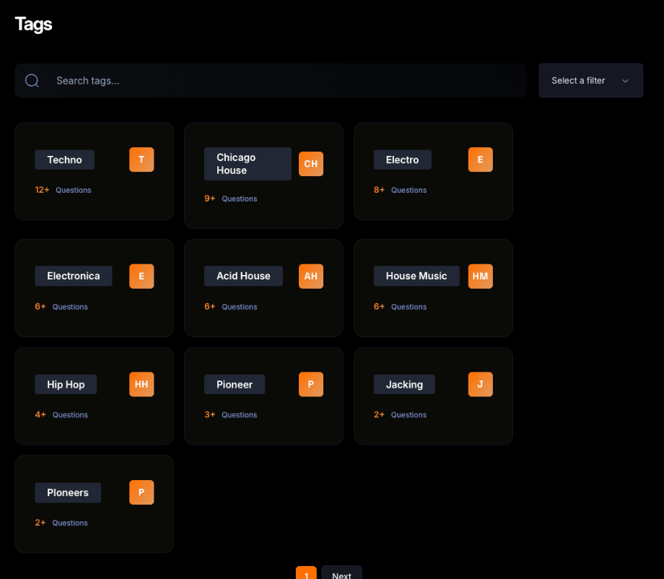Viewport: 664px width, 579px height.
Task: Open the Hip Hop tag
Action: pyautogui.click(x=66, y=384)
